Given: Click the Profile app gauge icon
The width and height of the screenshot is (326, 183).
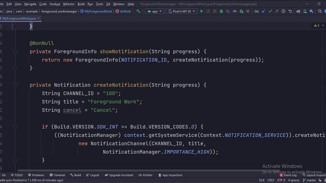Looking at the screenshot, I should pos(234,11).
